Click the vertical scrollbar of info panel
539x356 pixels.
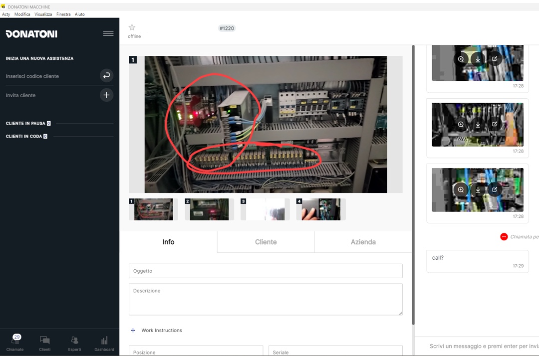coord(413,184)
